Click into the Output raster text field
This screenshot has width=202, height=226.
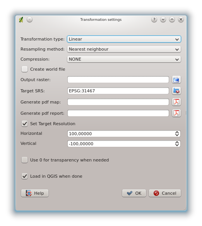coord(118,80)
